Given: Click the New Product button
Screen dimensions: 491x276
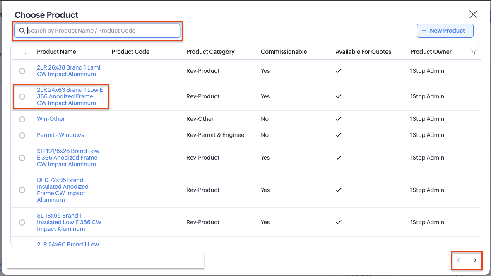Looking at the screenshot, I should coord(445,31).
